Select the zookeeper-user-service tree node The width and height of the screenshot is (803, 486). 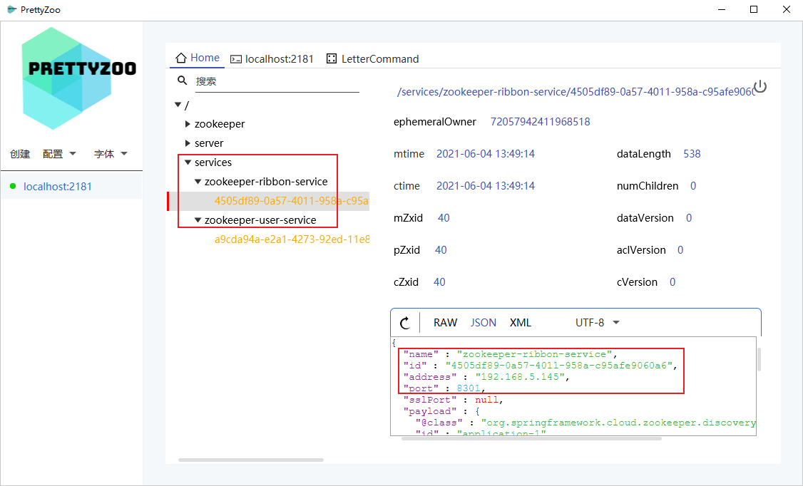[260, 220]
